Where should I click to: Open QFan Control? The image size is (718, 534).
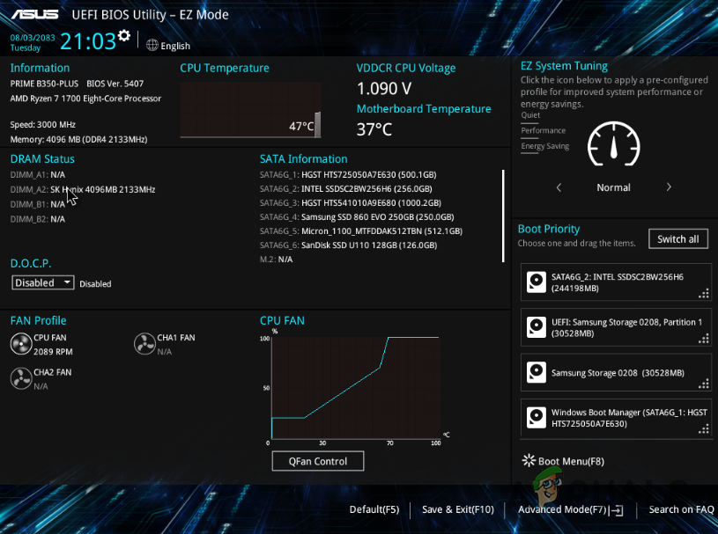pyautogui.click(x=317, y=460)
